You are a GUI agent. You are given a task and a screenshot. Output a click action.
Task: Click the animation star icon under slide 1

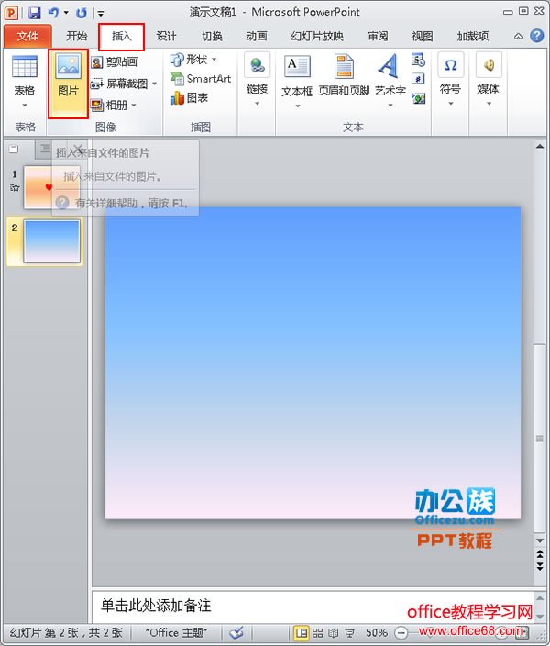pyautogui.click(x=15, y=187)
